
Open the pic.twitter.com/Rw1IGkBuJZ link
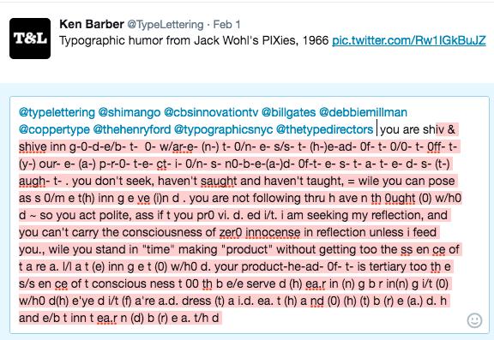pos(409,40)
